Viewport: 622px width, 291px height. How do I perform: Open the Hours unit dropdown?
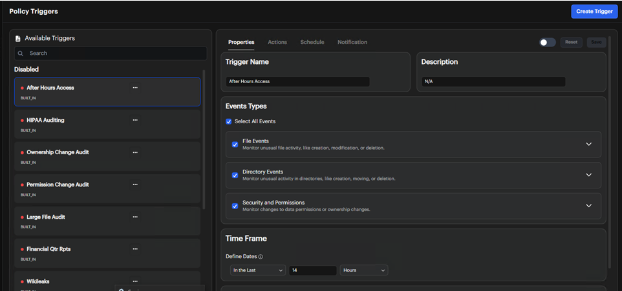(x=364, y=270)
